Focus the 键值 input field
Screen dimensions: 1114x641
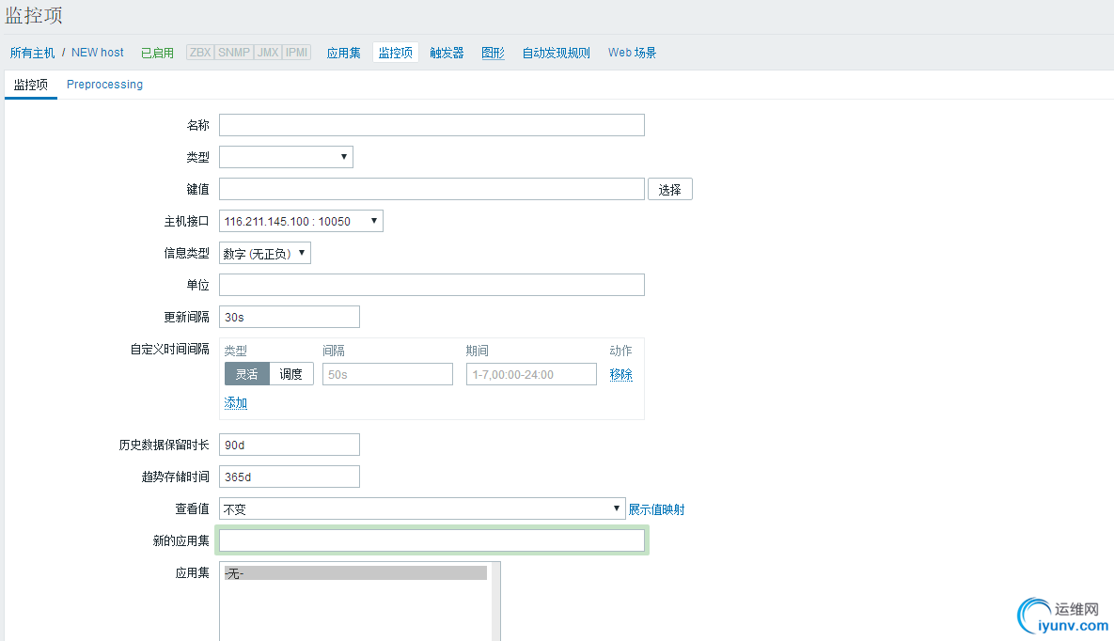point(431,189)
